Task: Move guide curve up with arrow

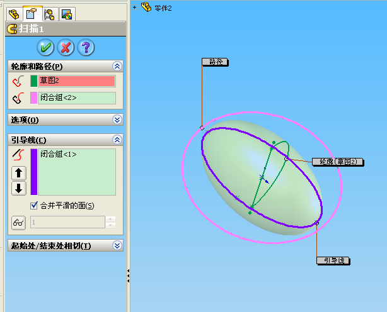Action: tap(19, 173)
